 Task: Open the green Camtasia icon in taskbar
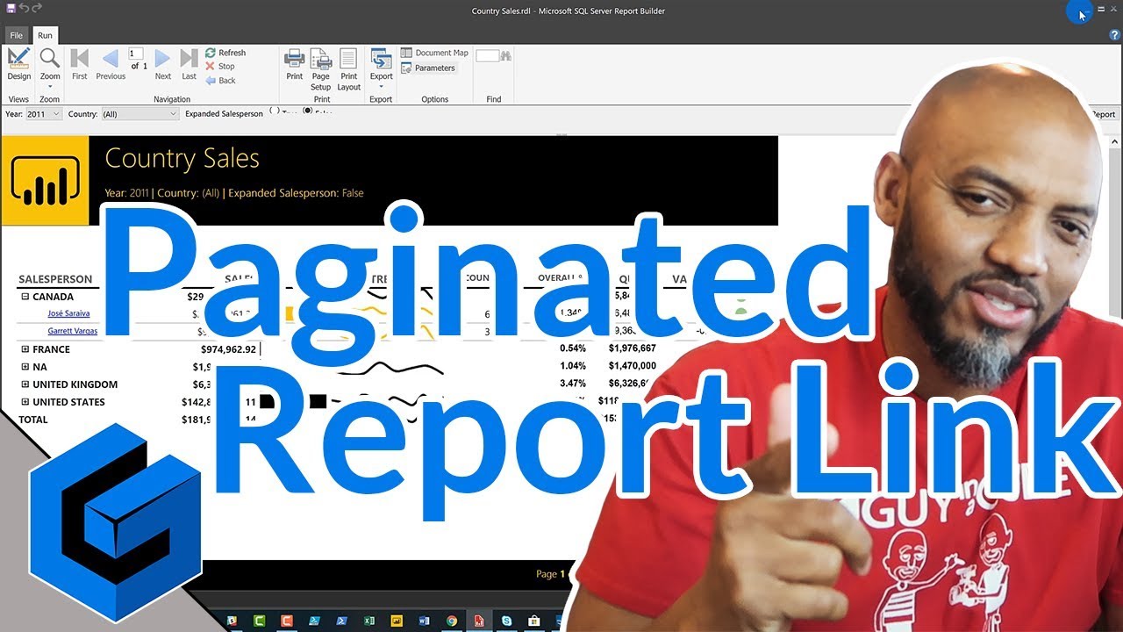(260, 621)
